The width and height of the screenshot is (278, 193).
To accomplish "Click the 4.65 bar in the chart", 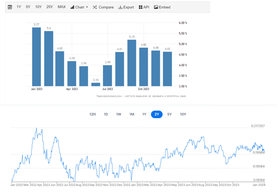I will 60,69.
